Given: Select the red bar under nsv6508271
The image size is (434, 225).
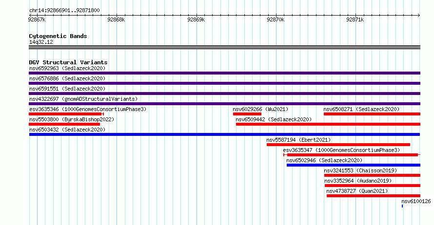Looking at the screenshot, I should [372, 114].
